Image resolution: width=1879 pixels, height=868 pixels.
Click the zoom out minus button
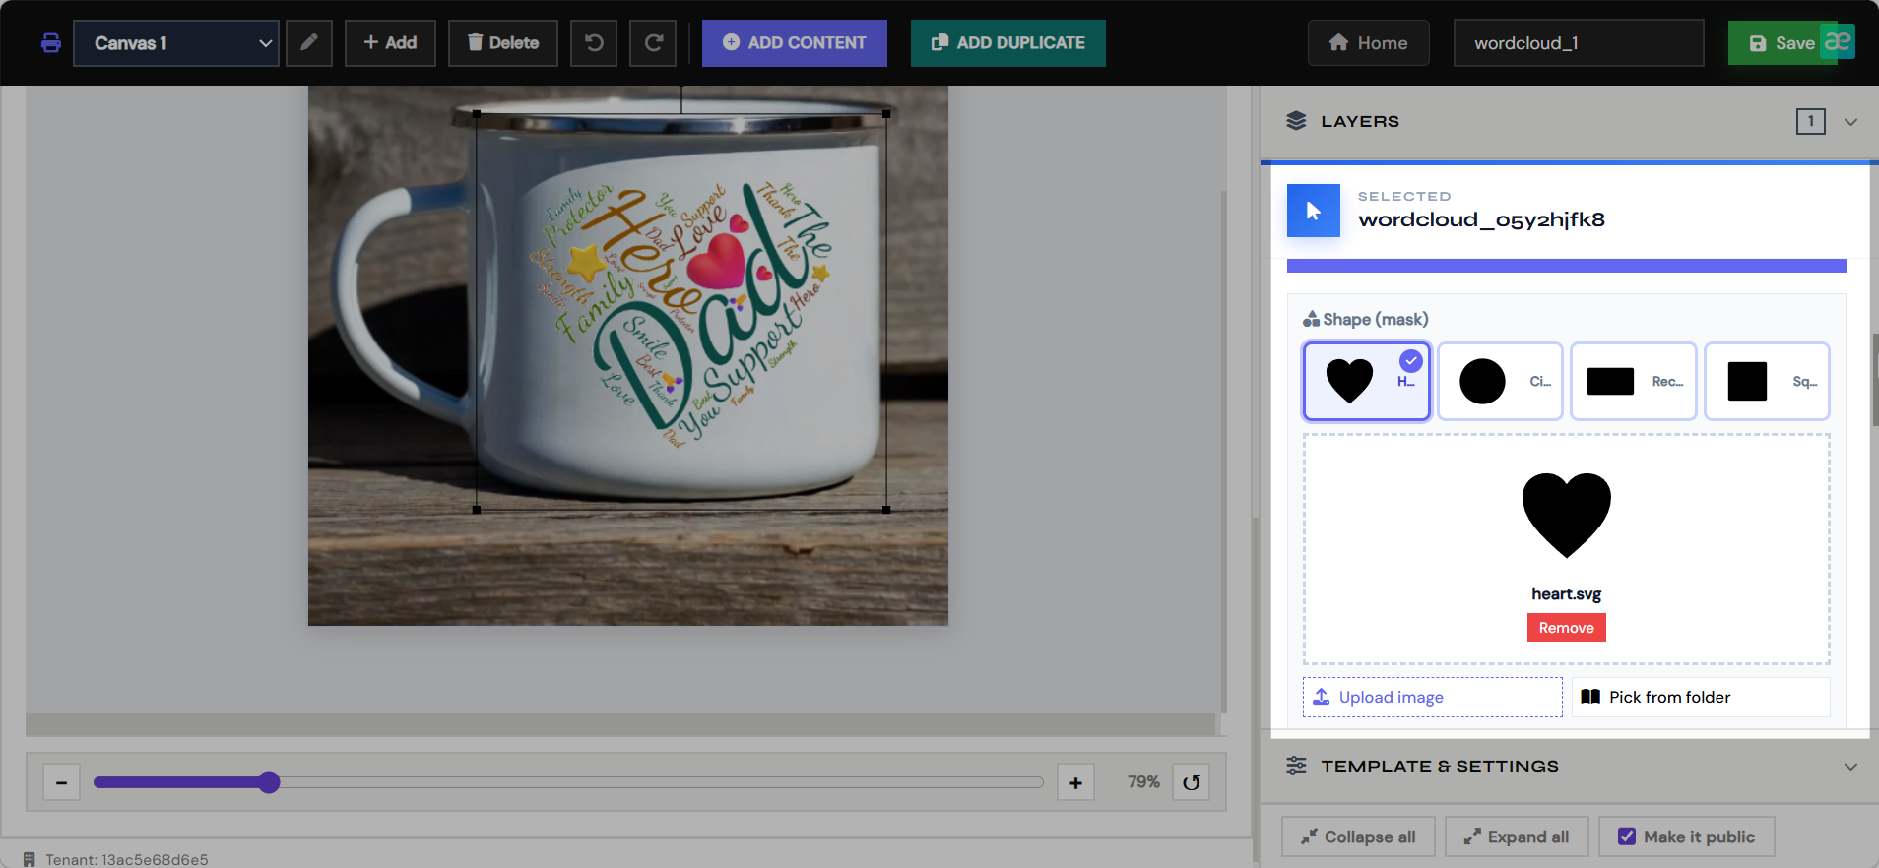coord(61,782)
